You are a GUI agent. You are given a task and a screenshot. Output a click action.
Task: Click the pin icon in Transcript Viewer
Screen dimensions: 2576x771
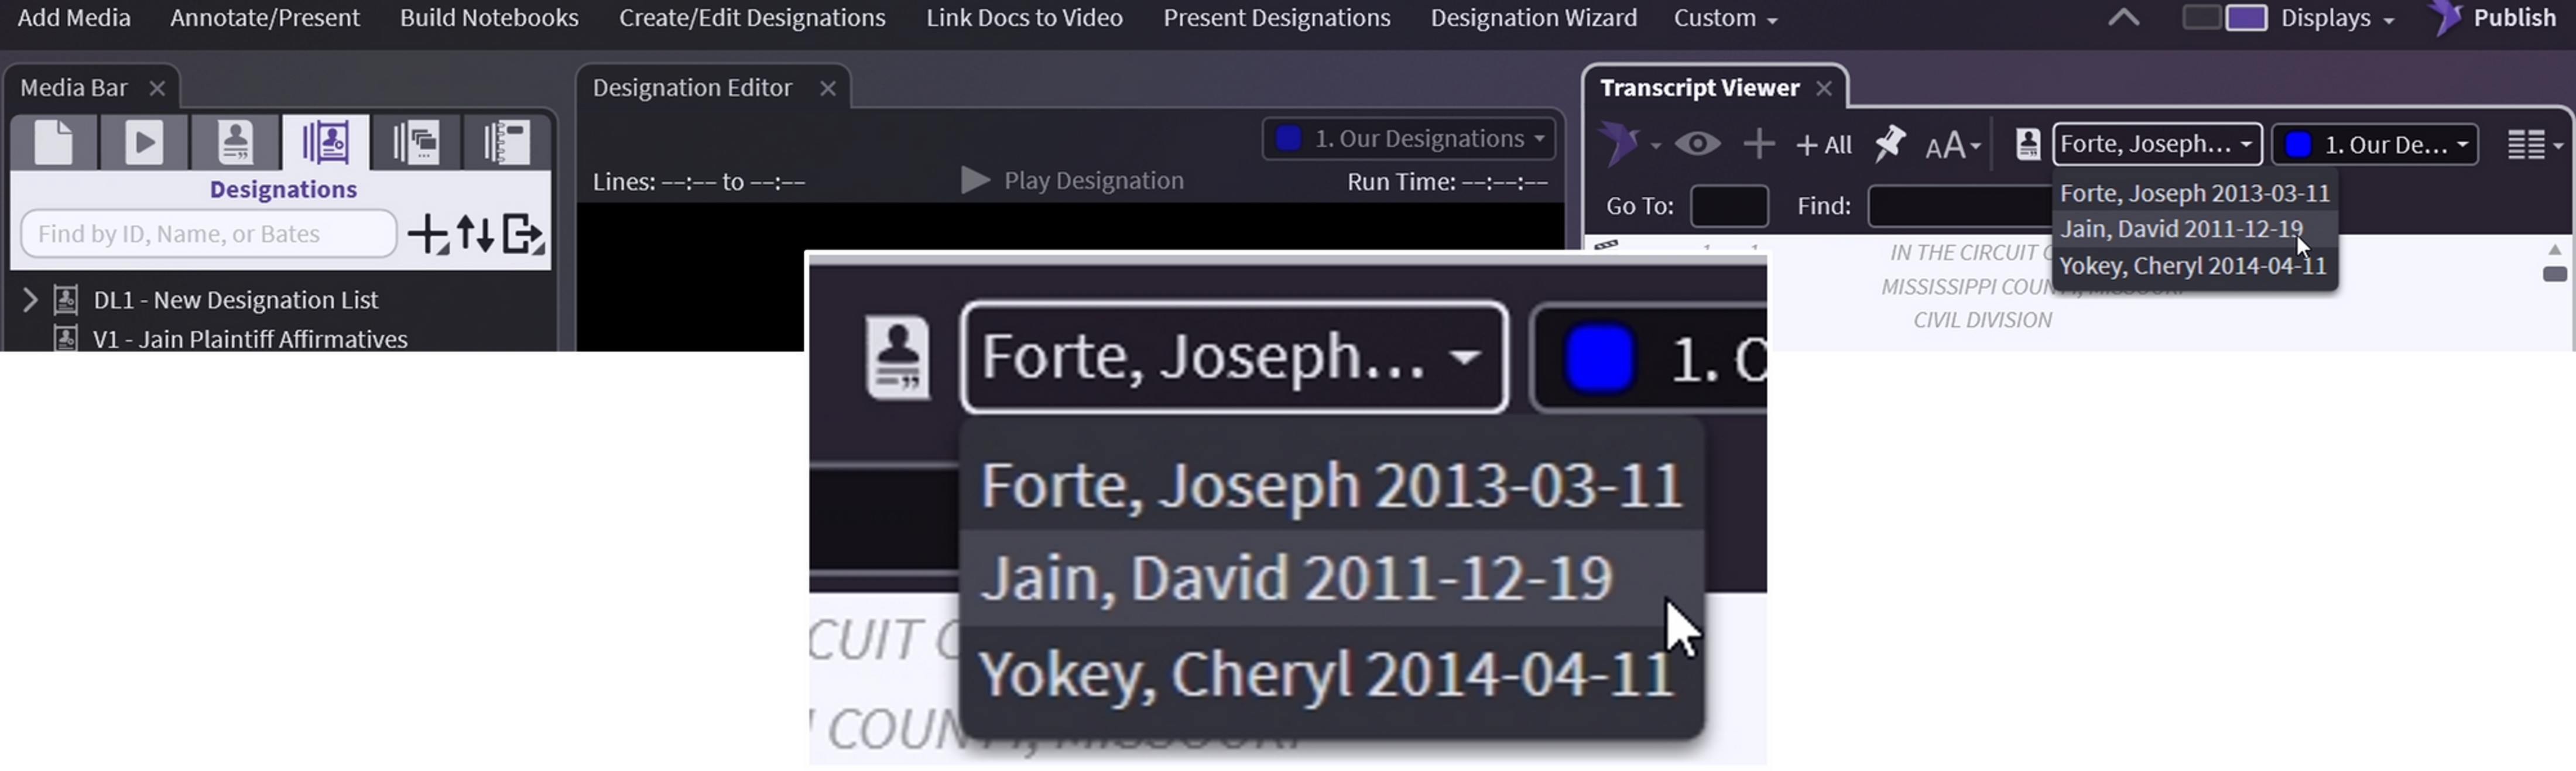pyautogui.click(x=1889, y=145)
